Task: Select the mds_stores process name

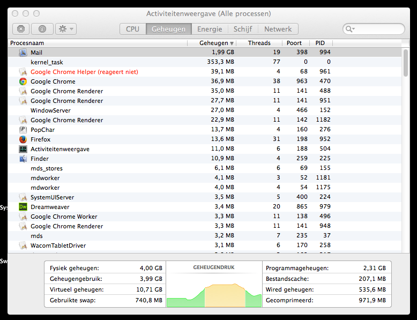Action: 47,168
